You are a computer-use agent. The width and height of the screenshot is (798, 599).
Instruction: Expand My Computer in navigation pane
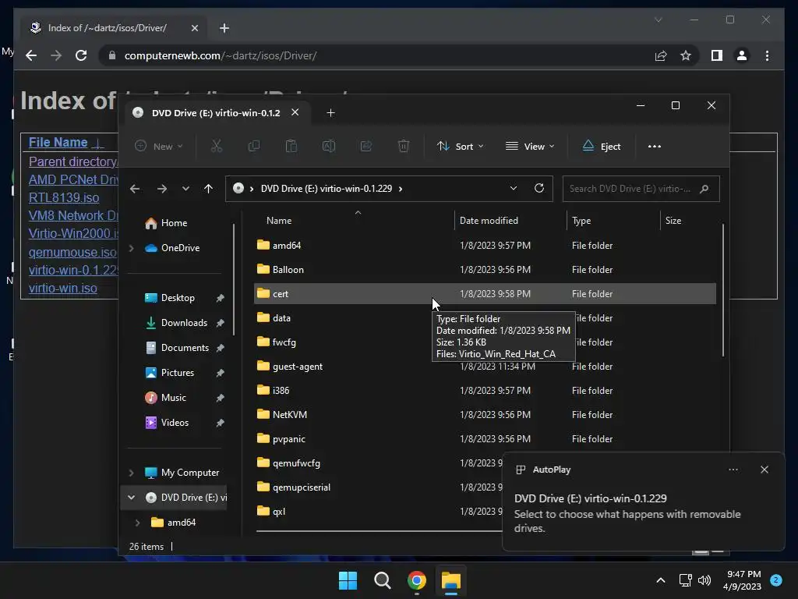tap(131, 473)
